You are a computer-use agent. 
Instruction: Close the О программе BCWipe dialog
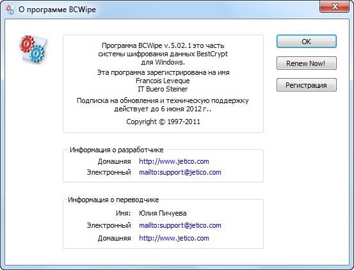click(335, 6)
